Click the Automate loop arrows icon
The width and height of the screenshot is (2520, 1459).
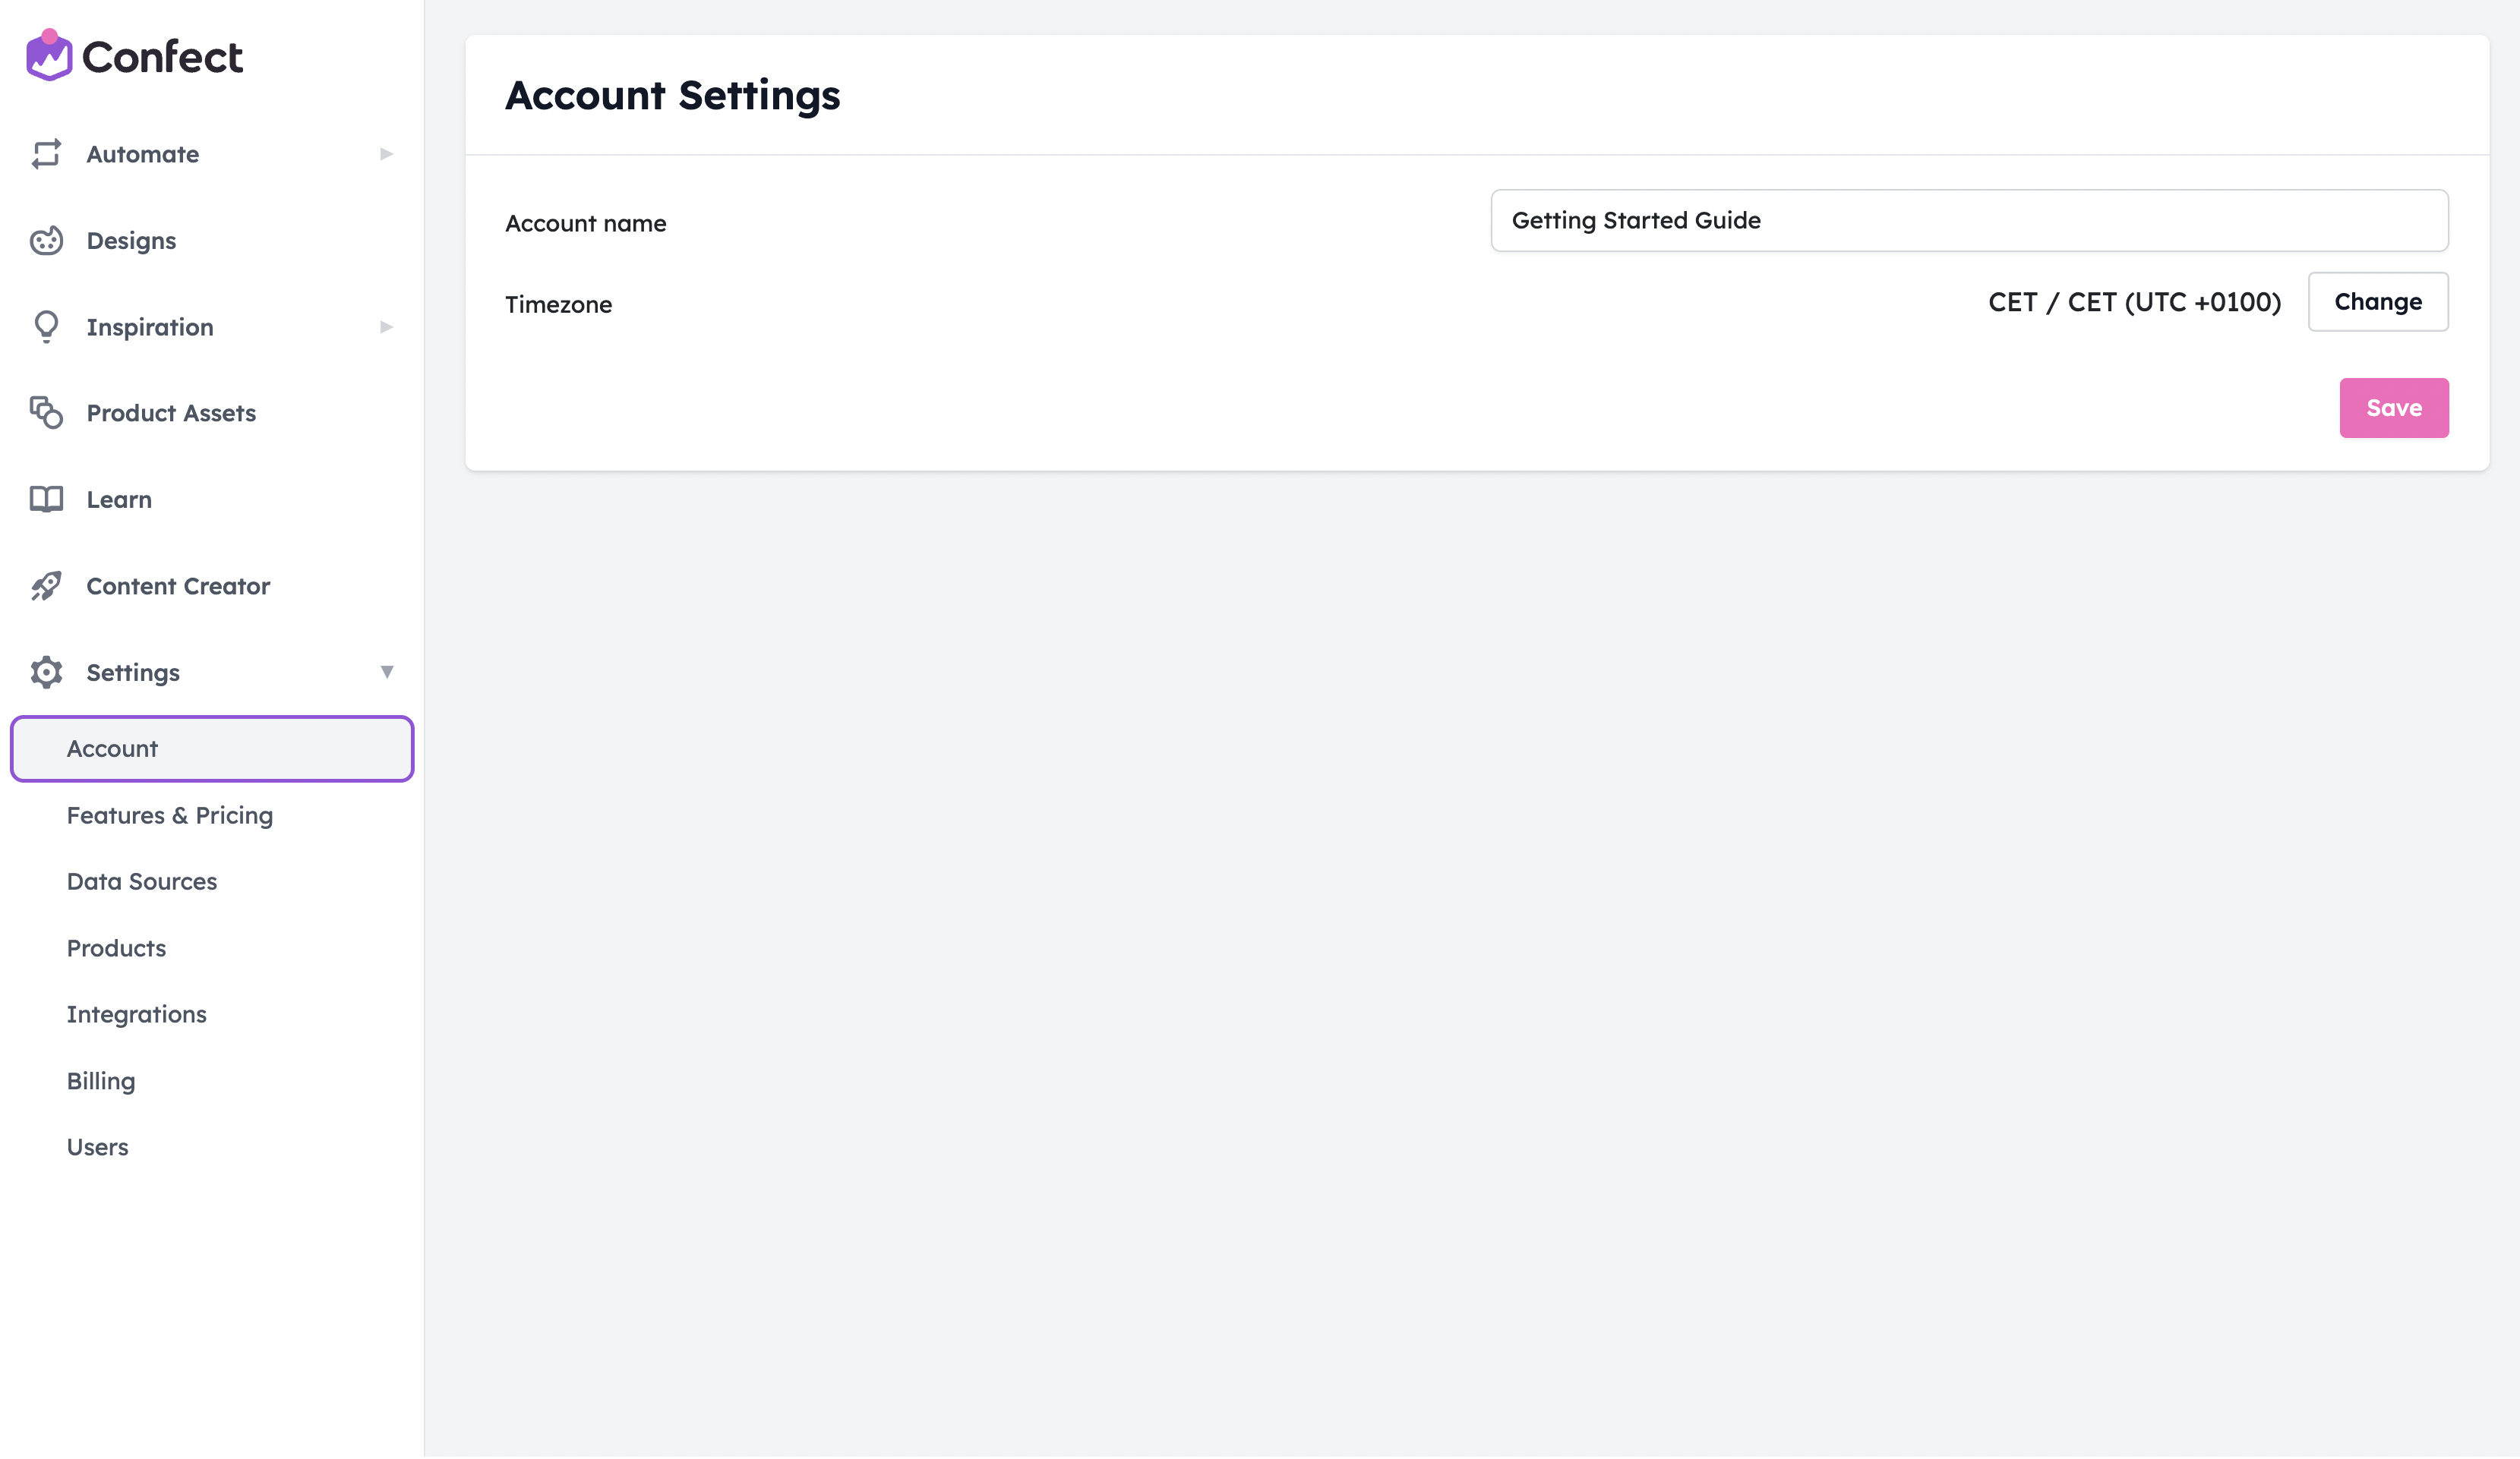[46, 154]
